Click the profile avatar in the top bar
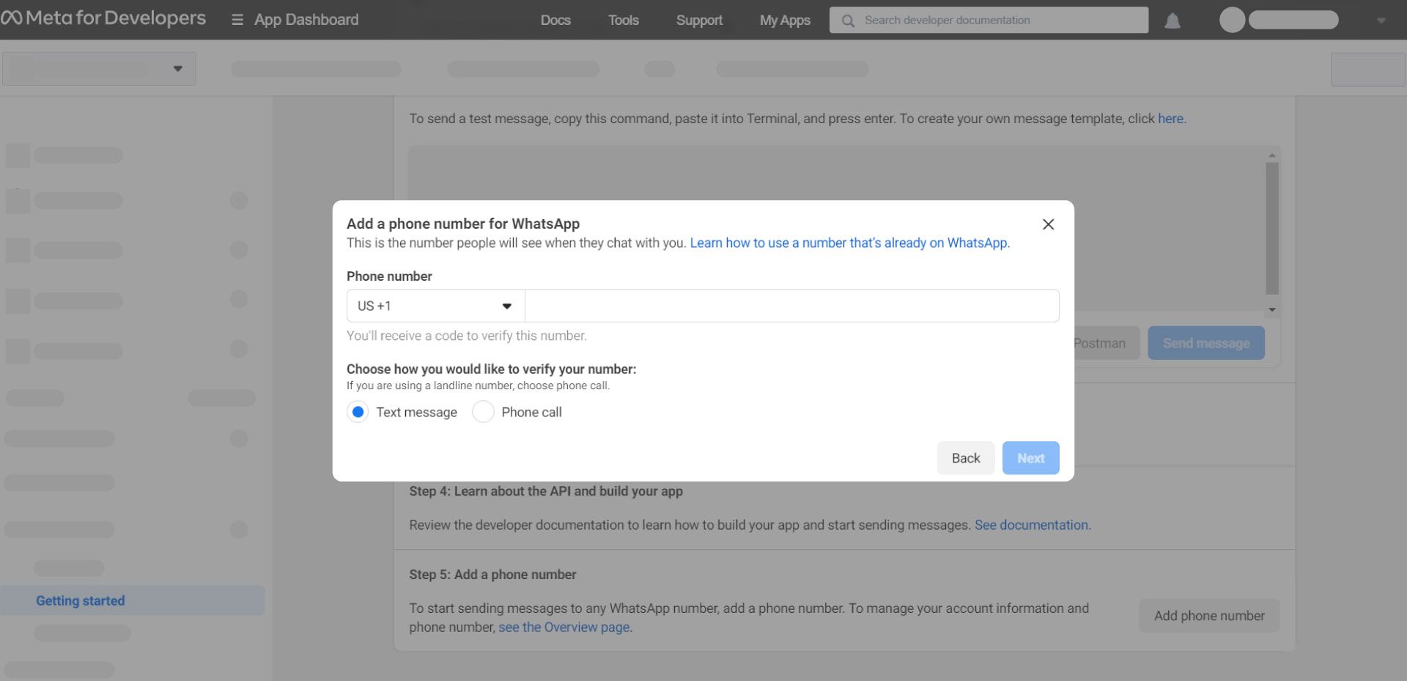Screen dimensions: 1407x681 (1231, 20)
